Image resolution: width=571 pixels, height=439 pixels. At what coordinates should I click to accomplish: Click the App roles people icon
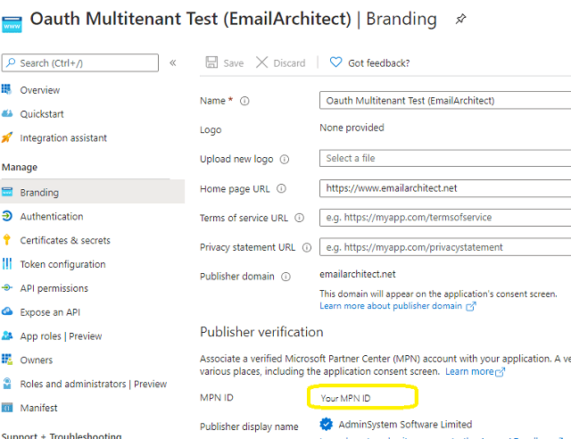7,335
